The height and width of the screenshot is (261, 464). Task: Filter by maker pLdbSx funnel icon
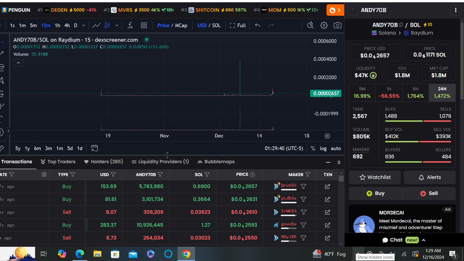[x=304, y=200]
